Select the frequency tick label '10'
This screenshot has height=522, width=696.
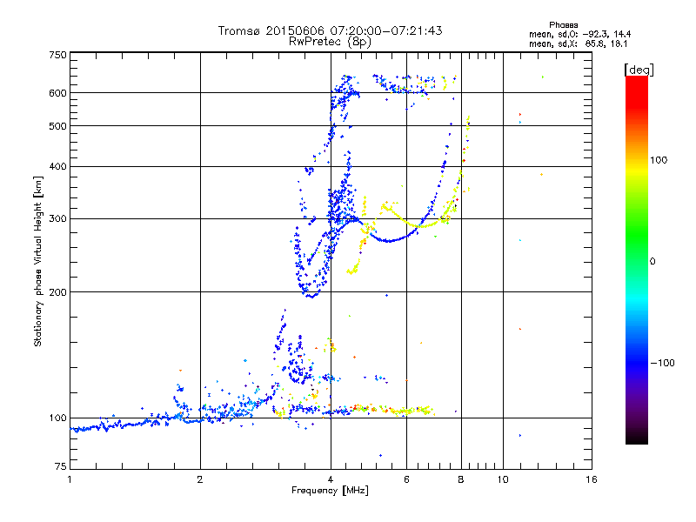[x=503, y=479]
